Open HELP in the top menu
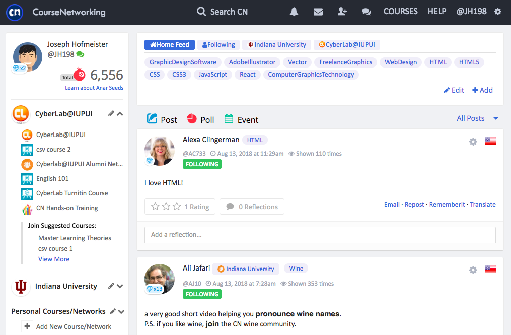This screenshot has width=511, height=335. (437, 12)
